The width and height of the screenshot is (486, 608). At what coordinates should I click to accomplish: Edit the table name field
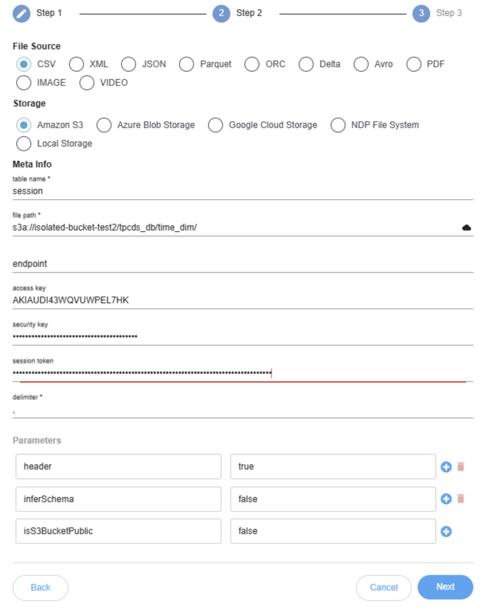tap(242, 191)
